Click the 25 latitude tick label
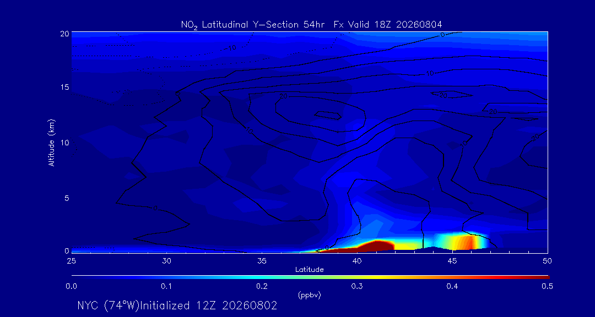This screenshot has height=317, width=595. [71, 261]
